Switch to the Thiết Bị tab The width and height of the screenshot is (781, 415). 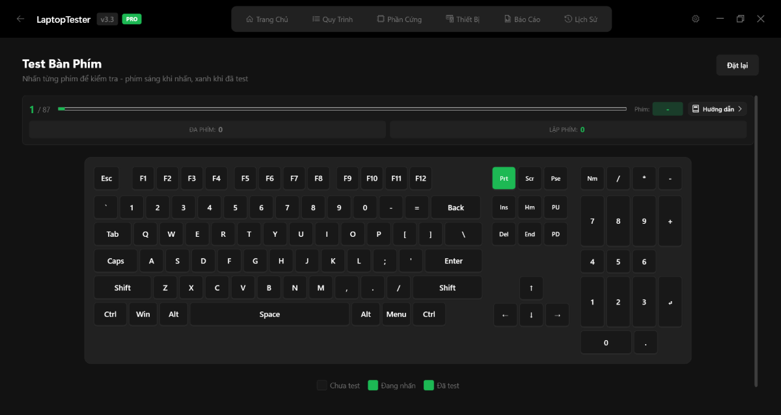[x=463, y=19]
